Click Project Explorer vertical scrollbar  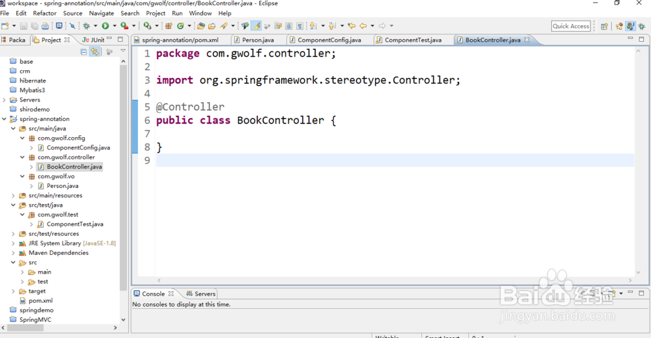coord(123,178)
